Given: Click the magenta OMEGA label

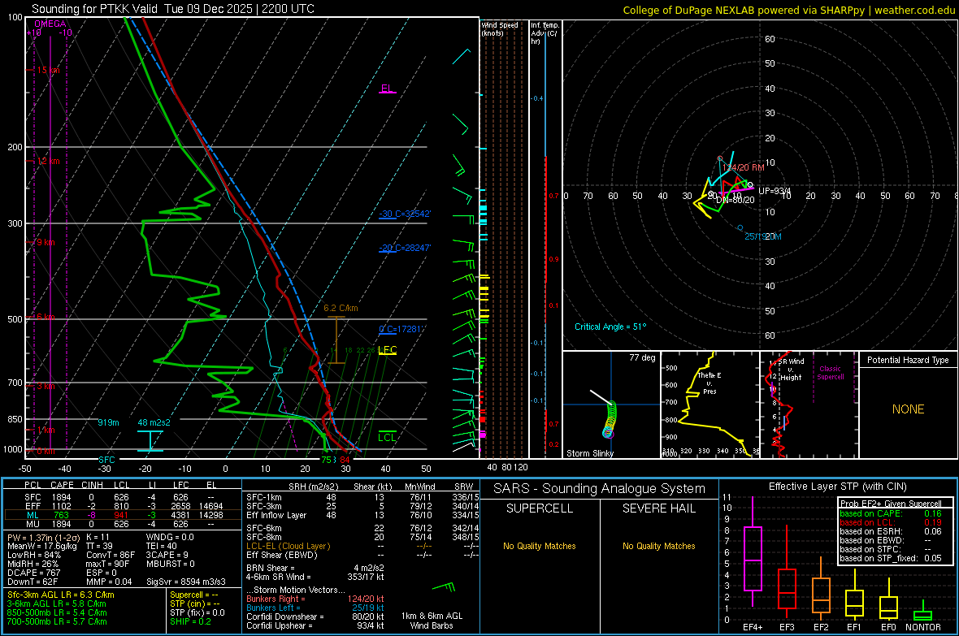Looking at the screenshot, I should tap(50, 24).
